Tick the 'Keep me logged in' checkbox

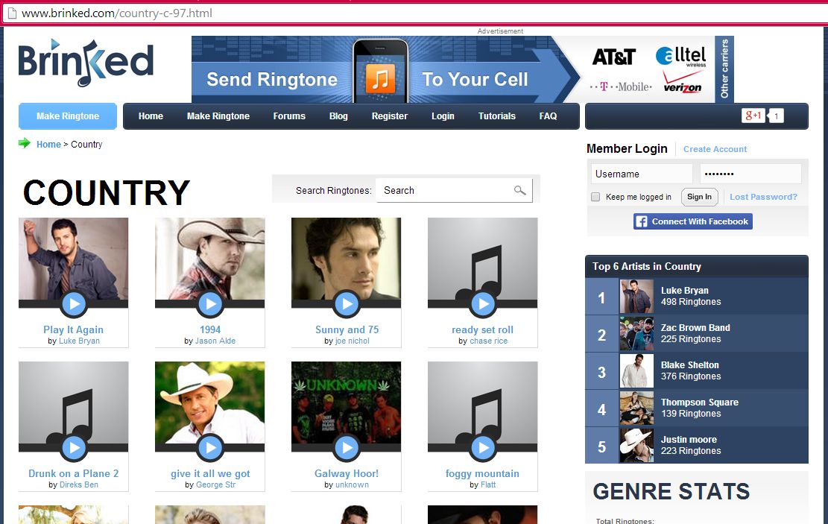[x=595, y=197]
